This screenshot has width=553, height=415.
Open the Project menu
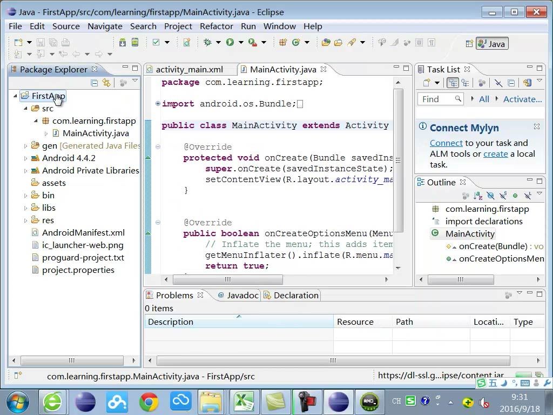[x=178, y=26]
